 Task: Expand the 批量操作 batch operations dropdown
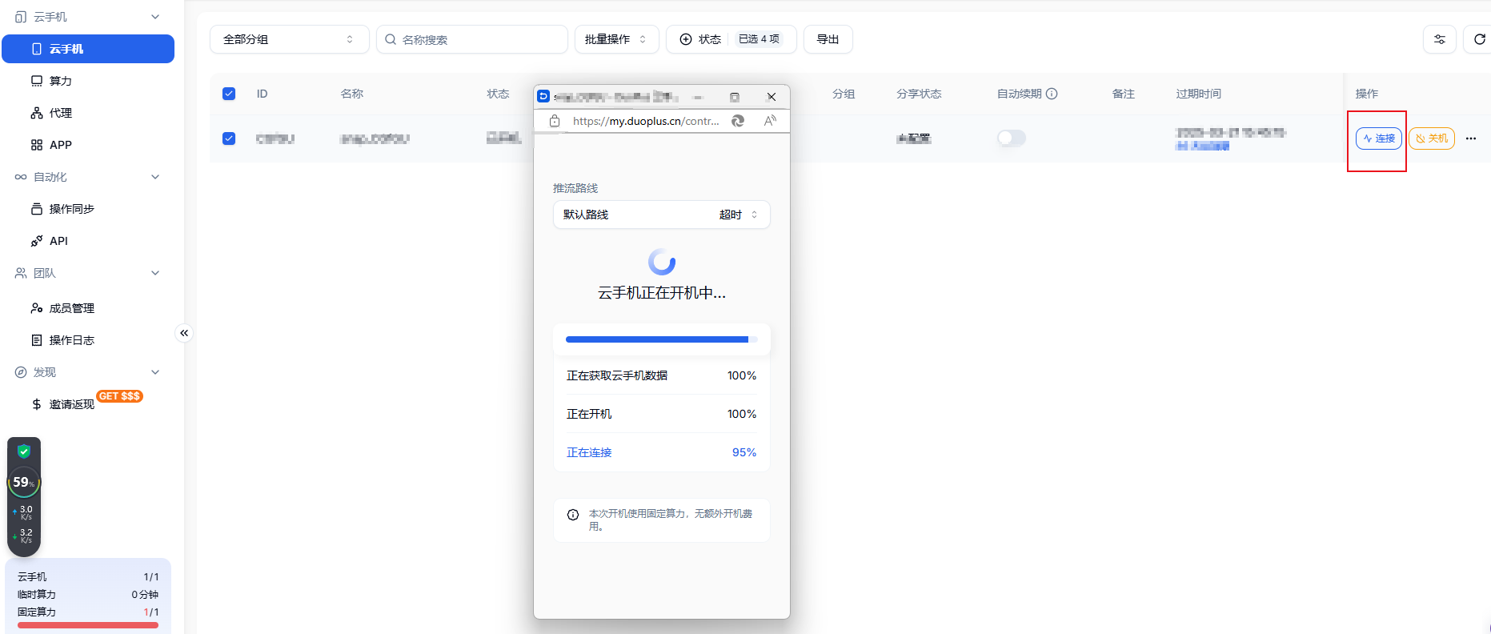(x=616, y=39)
